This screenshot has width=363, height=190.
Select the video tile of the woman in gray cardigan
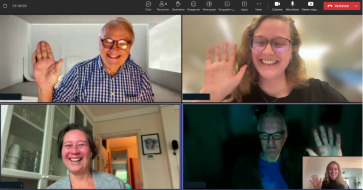click(x=90, y=146)
